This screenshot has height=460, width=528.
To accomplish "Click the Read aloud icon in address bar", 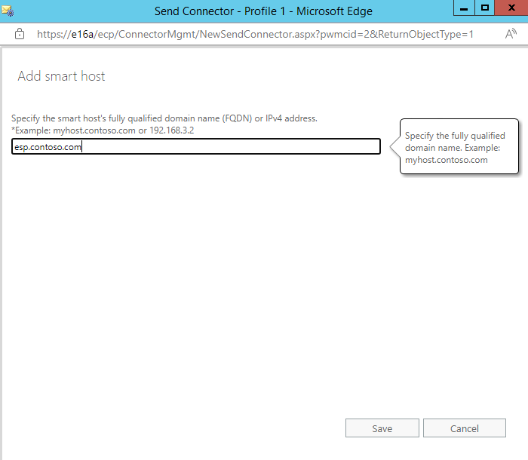I will click(511, 34).
